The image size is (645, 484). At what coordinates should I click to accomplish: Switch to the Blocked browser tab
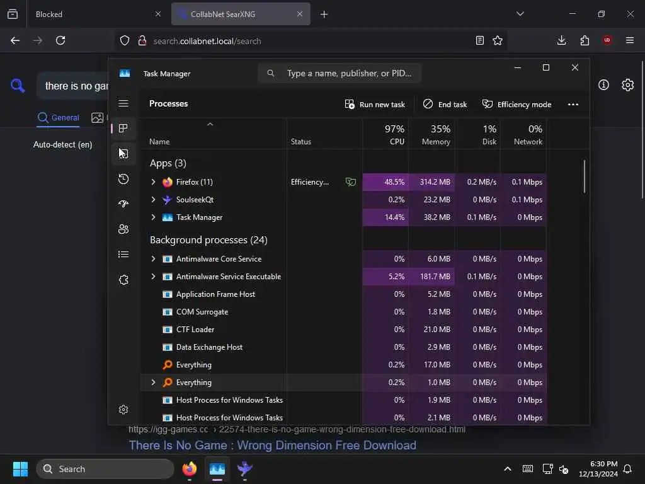[x=98, y=14]
